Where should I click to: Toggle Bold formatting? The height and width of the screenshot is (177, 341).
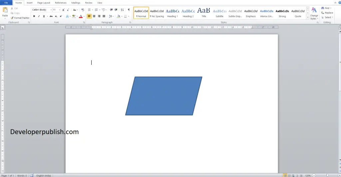pos(34,16)
